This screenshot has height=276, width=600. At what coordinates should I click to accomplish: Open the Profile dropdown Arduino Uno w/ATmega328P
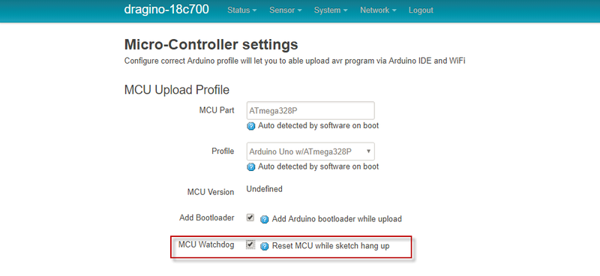tap(310, 151)
